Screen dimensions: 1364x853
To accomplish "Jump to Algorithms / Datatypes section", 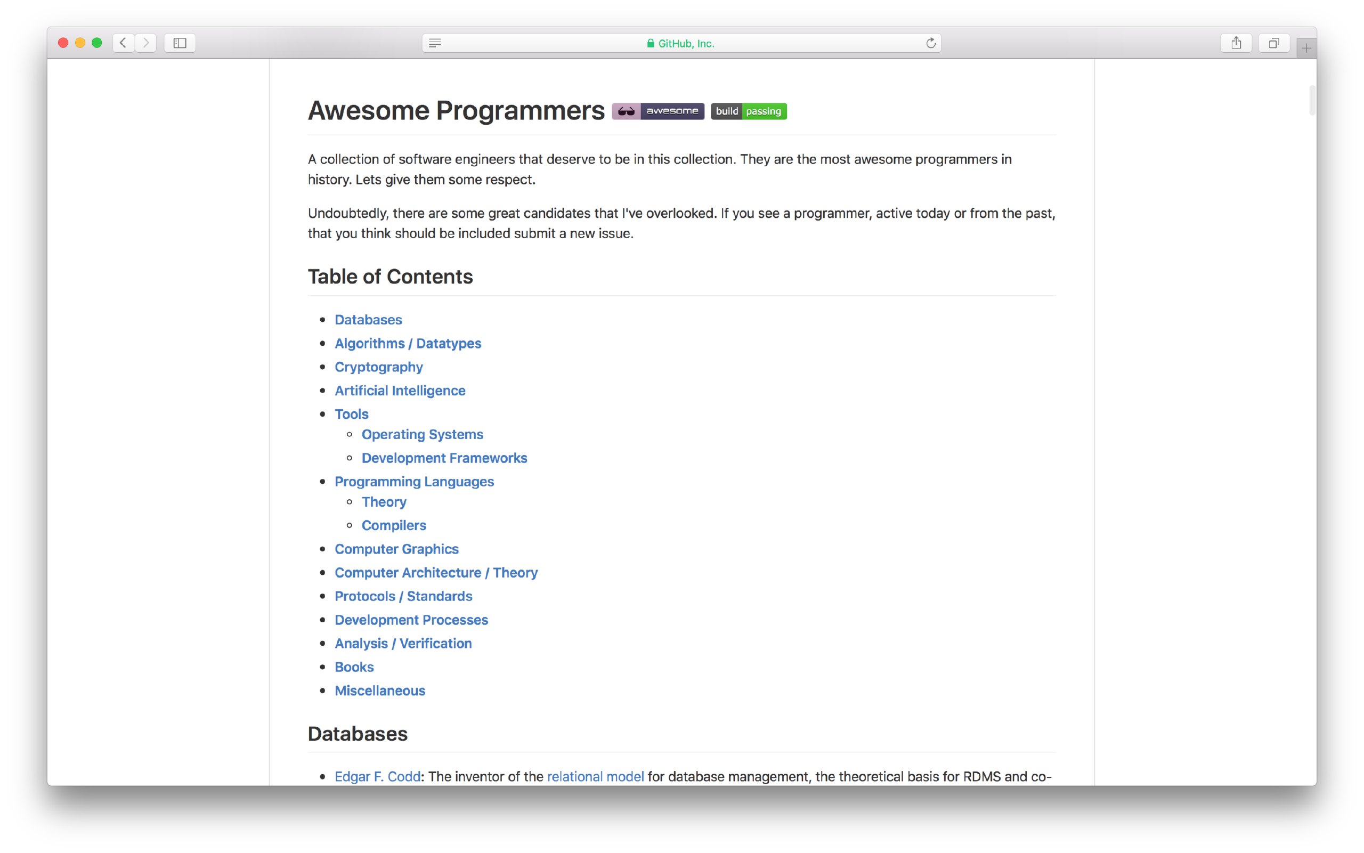I will [x=408, y=343].
